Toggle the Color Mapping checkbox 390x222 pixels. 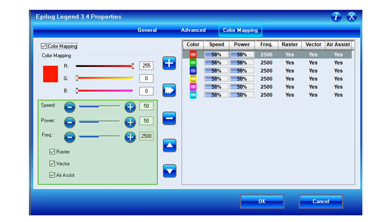coord(44,46)
